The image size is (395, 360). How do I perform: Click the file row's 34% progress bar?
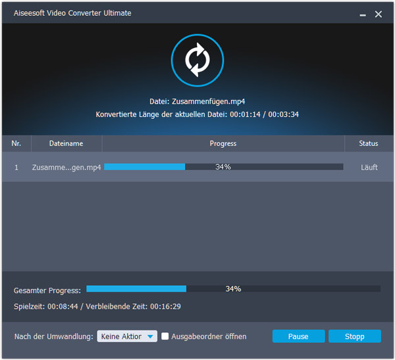[x=223, y=167]
